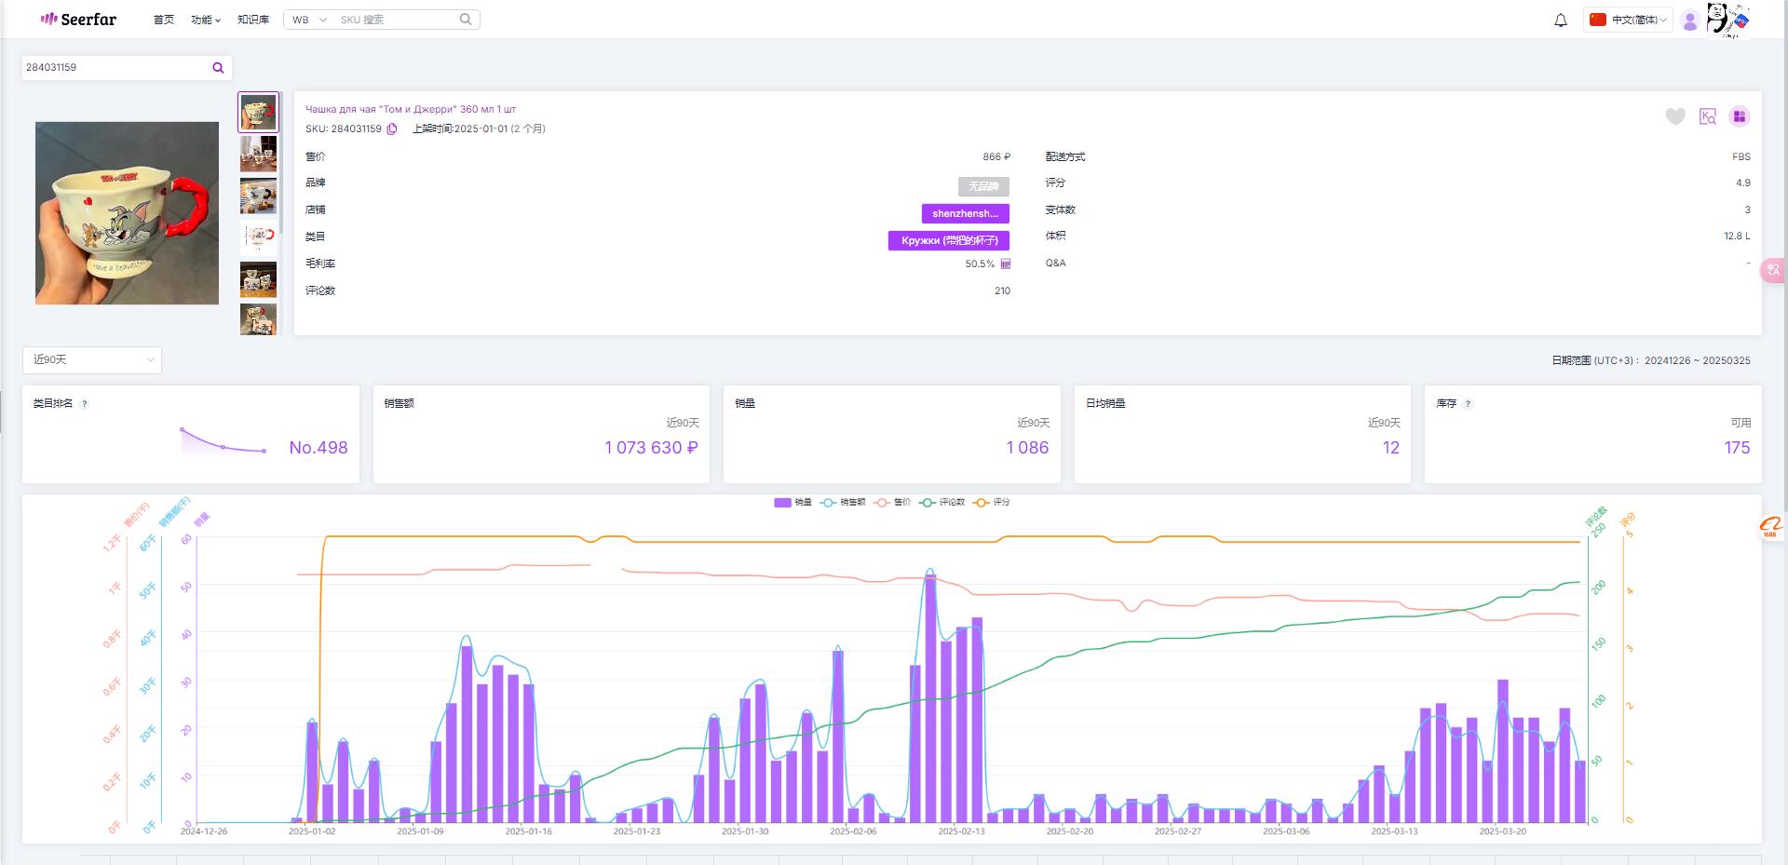
Task: Click the purple grid icon in product card
Action: (x=1739, y=116)
